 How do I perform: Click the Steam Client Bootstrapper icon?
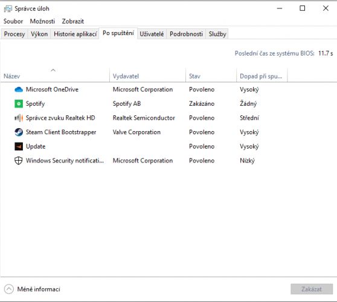(x=19, y=132)
